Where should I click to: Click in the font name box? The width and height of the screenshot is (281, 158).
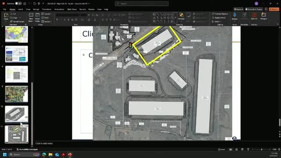click(68, 15)
